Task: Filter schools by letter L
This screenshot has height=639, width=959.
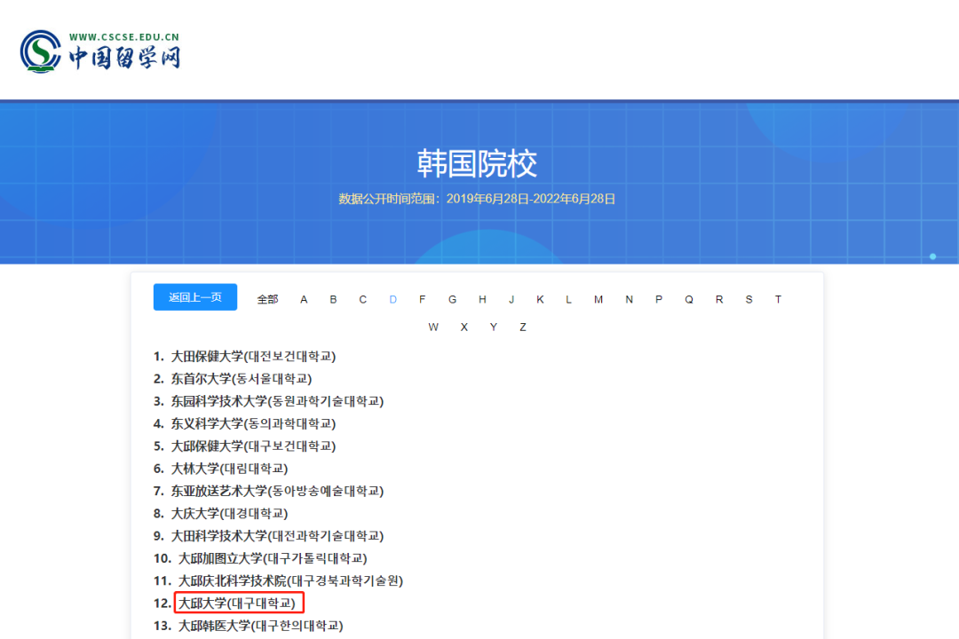Action: point(568,300)
